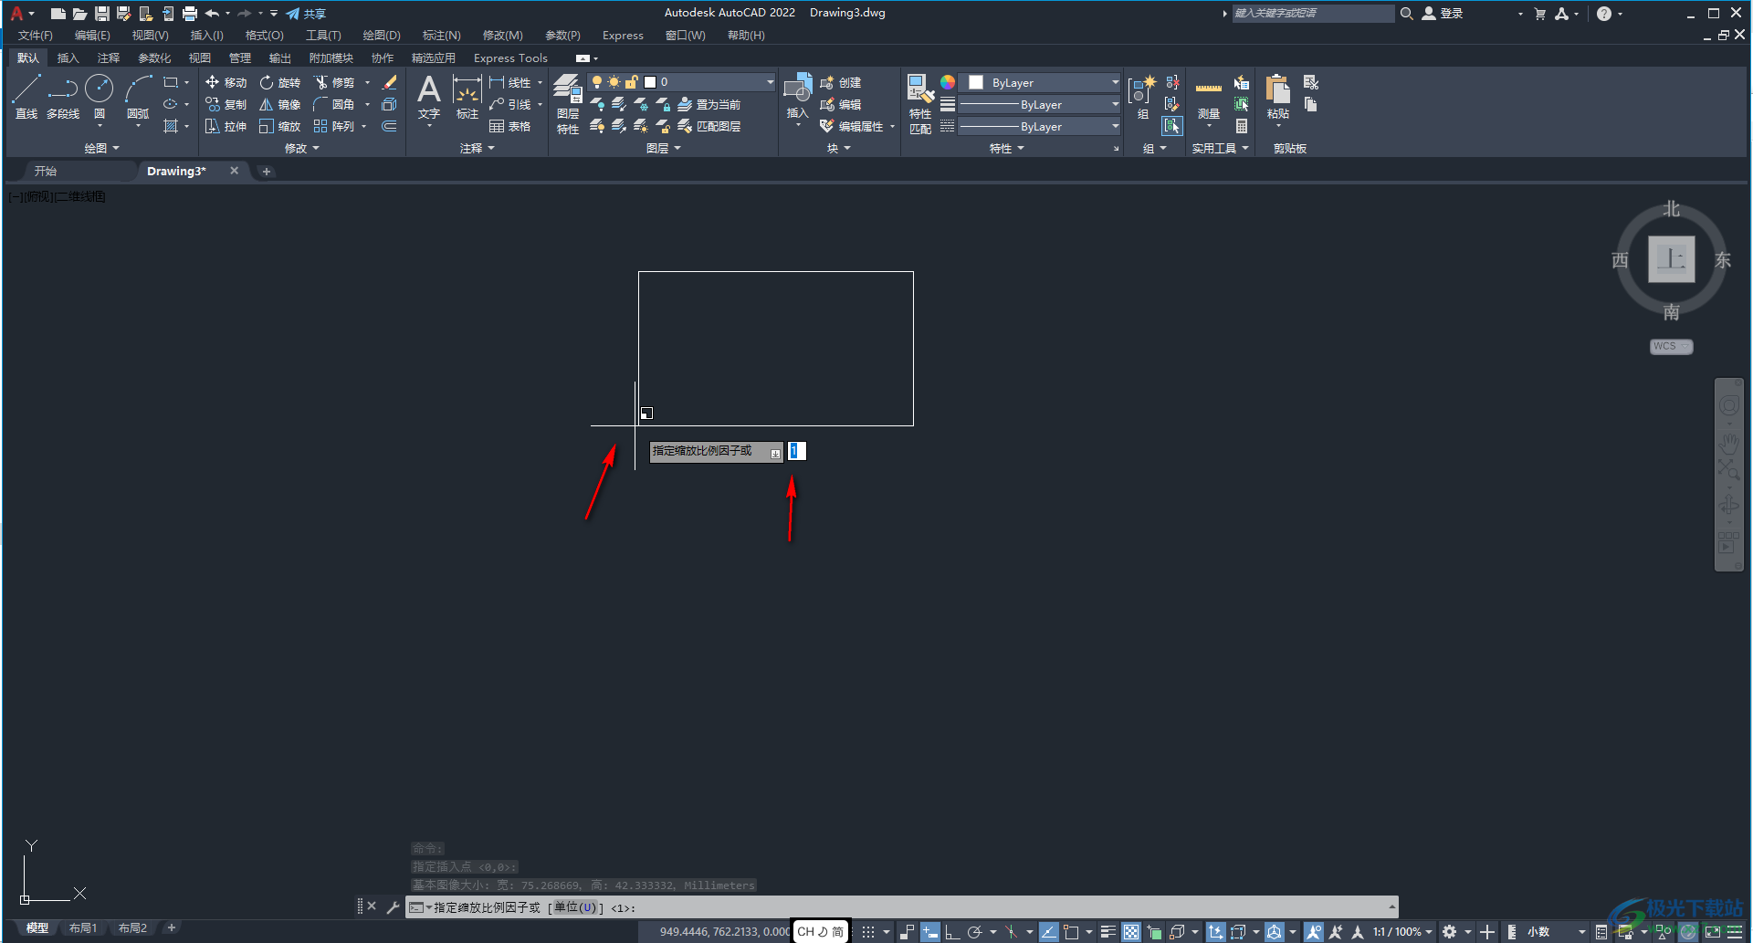The image size is (1753, 943).
Task: Click the Stretch (拉伸) tool
Action: pyautogui.click(x=226, y=126)
